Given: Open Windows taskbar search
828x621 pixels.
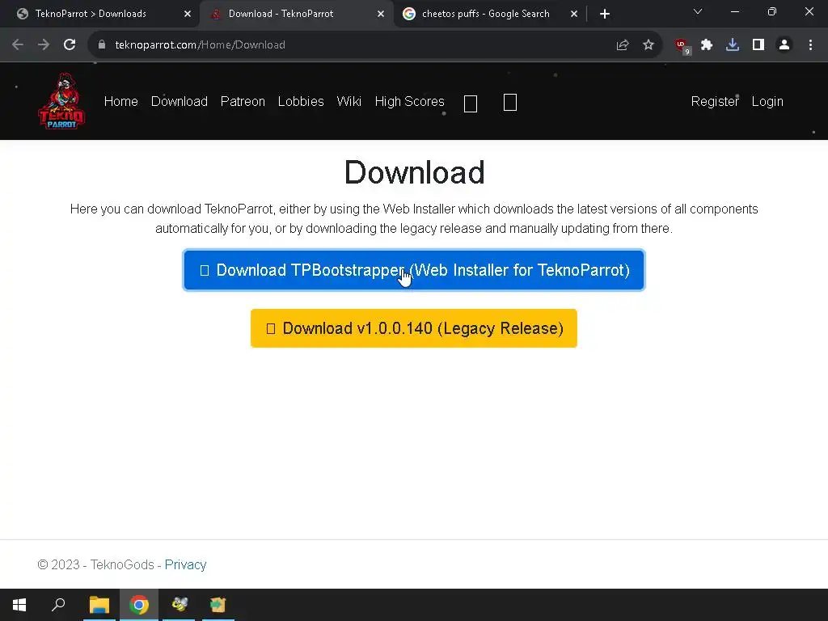Looking at the screenshot, I should coord(58,605).
